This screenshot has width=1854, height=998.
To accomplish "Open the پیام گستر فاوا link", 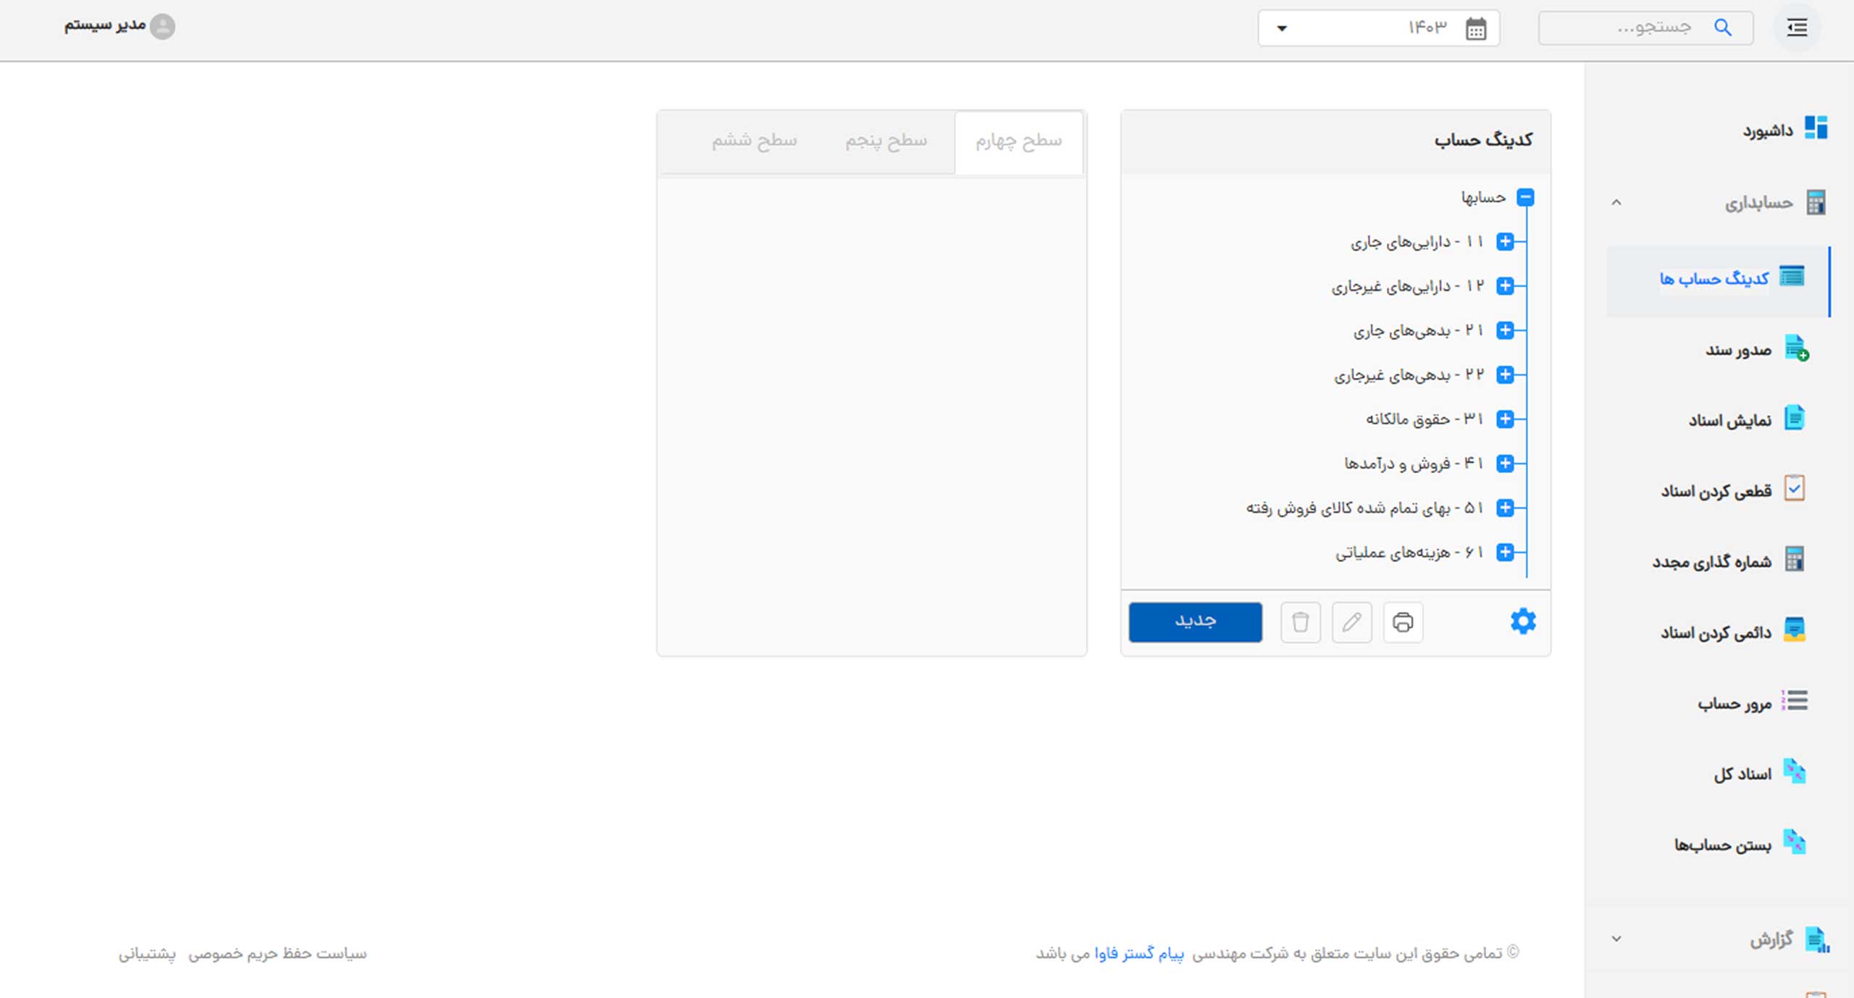I will (x=1138, y=953).
